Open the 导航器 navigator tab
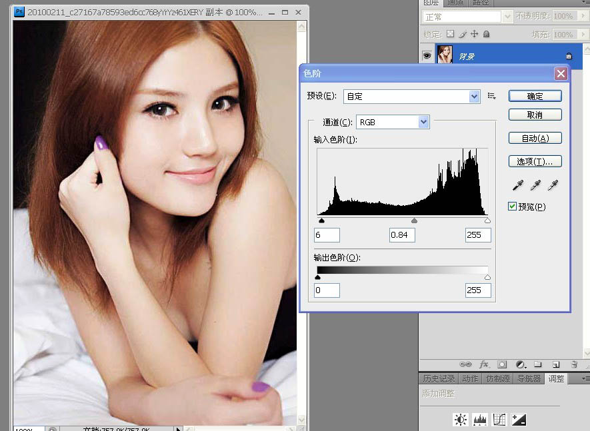Image resolution: width=590 pixels, height=431 pixels. (529, 379)
